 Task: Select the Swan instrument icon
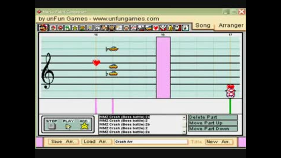click(119, 28)
